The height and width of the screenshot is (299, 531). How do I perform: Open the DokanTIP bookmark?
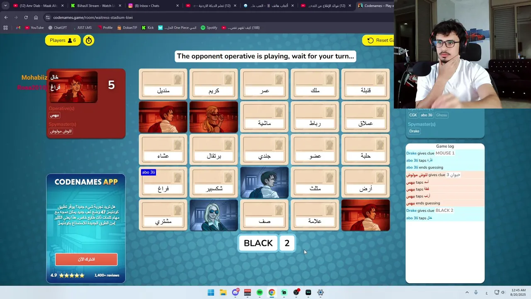click(127, 28)
